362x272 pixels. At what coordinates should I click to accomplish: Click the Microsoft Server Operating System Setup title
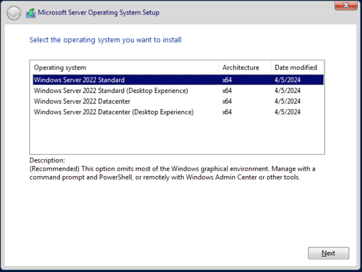(98, 13)
